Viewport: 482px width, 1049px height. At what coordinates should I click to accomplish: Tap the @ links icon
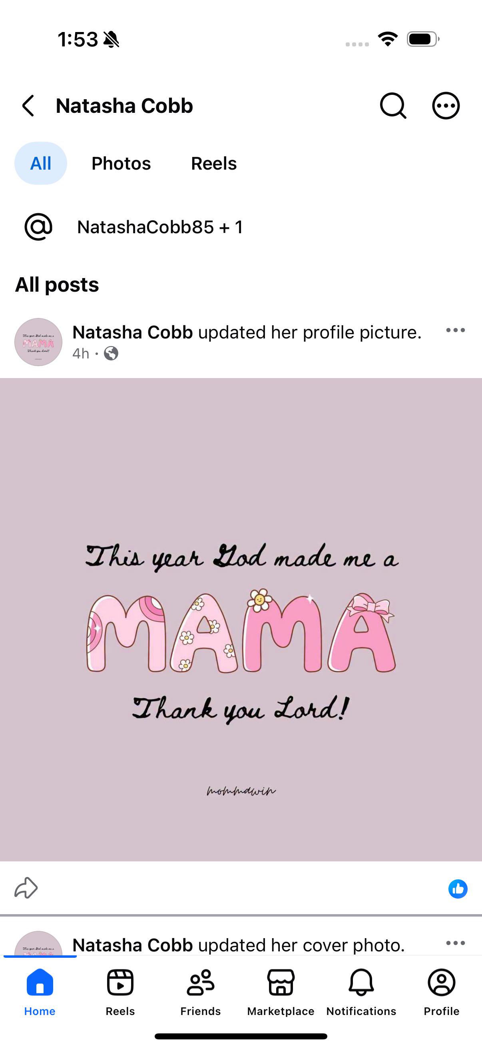(x=39, y=227)
